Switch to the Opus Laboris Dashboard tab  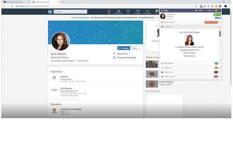click(17, 2)
